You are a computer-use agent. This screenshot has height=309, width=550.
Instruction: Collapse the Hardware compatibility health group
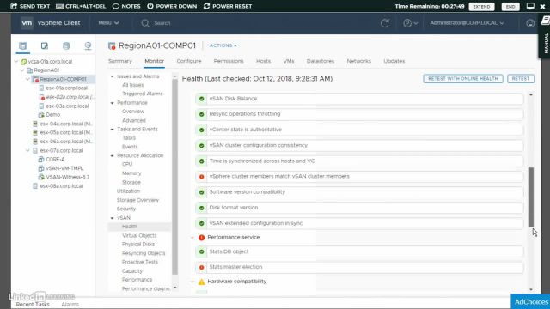pos(192,282)
